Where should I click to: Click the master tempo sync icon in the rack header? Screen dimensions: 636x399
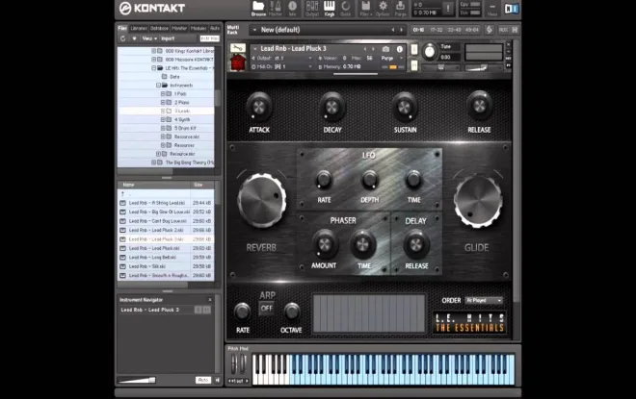[x=490, y=30]
